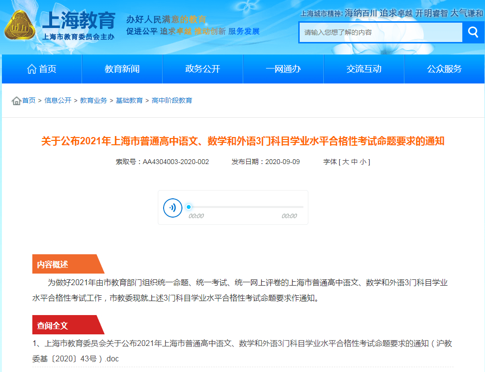Click the 上海市教育委员会主办 subtitle text

[78, 37]
